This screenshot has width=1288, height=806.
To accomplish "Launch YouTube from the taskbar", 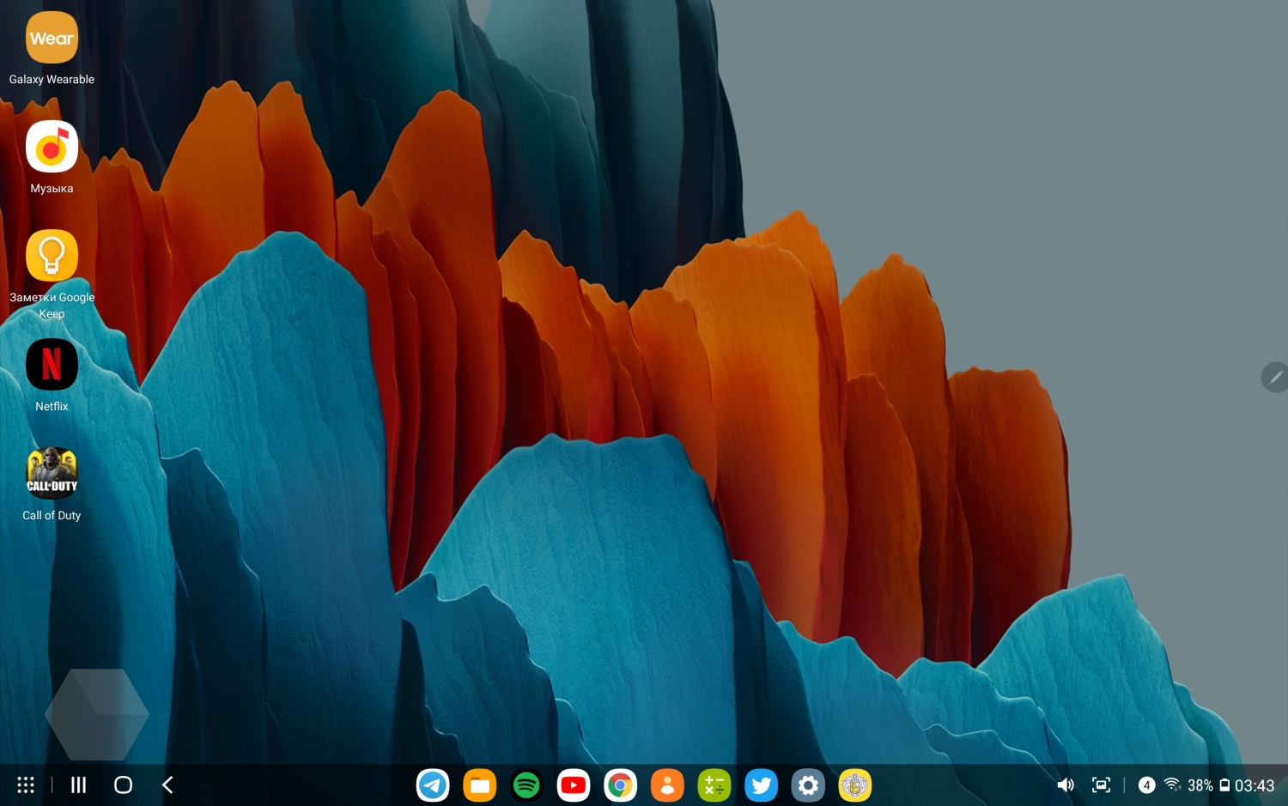I will tap(573, 785).
